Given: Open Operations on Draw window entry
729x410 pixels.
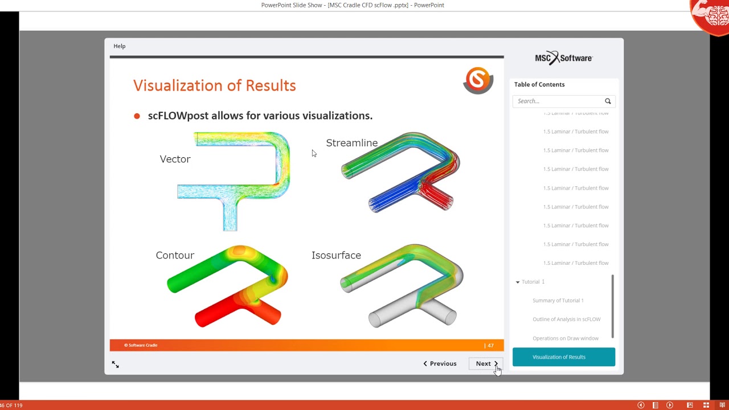Looking at the screenshot, I should point(566,338).
